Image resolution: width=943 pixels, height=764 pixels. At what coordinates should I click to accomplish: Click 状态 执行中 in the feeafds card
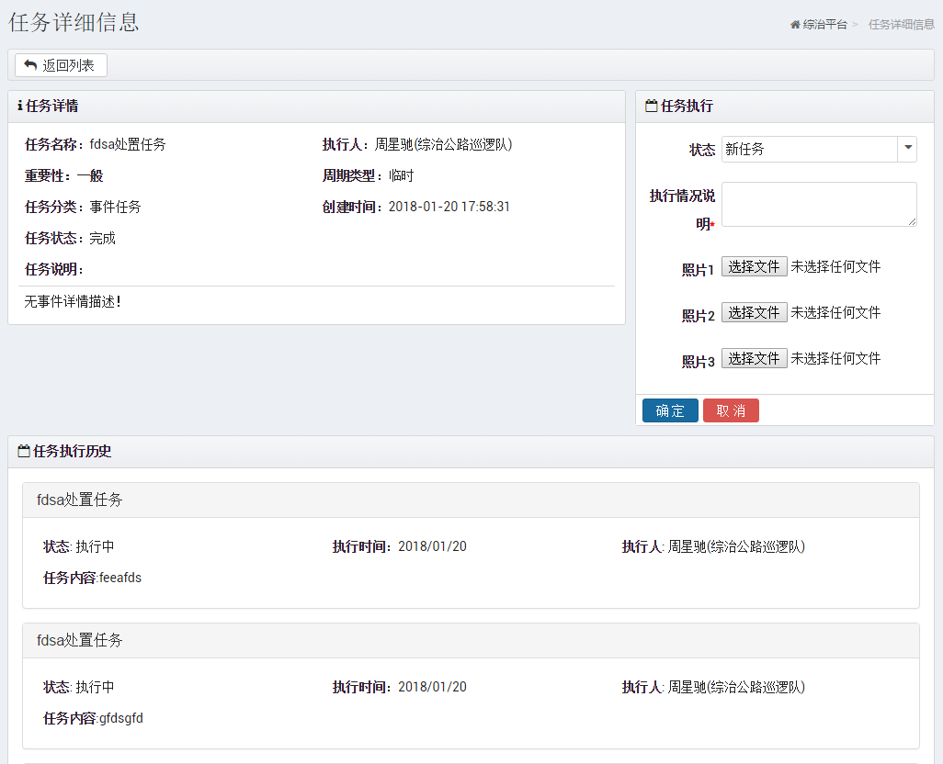pos(79,546)
